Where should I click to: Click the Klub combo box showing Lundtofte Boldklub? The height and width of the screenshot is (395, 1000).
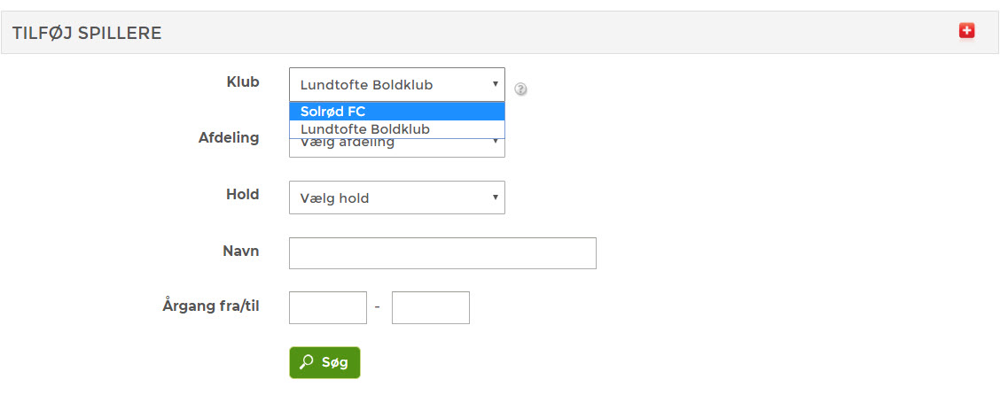click(396, 84)
